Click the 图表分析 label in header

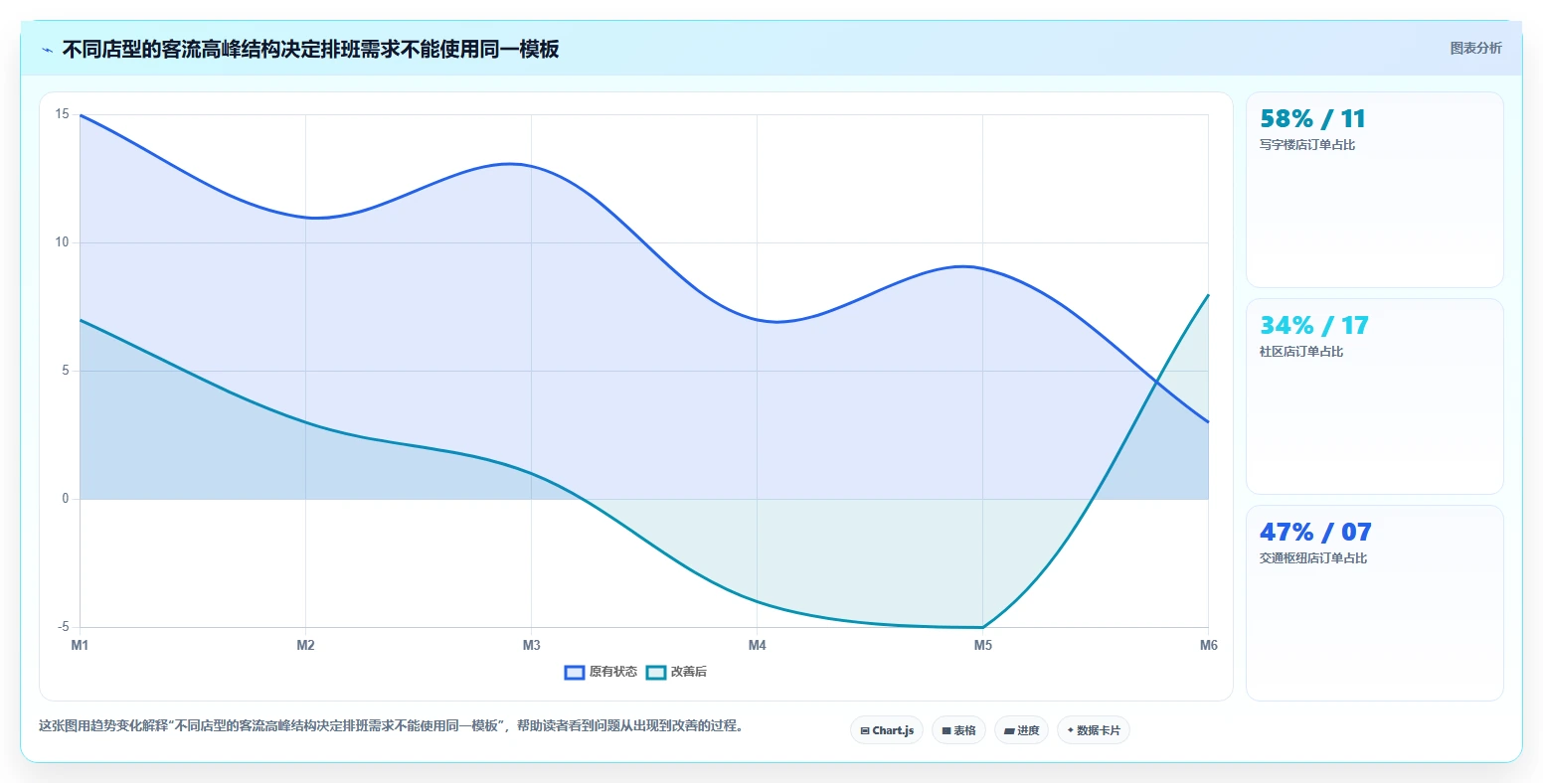[1475, 48]
